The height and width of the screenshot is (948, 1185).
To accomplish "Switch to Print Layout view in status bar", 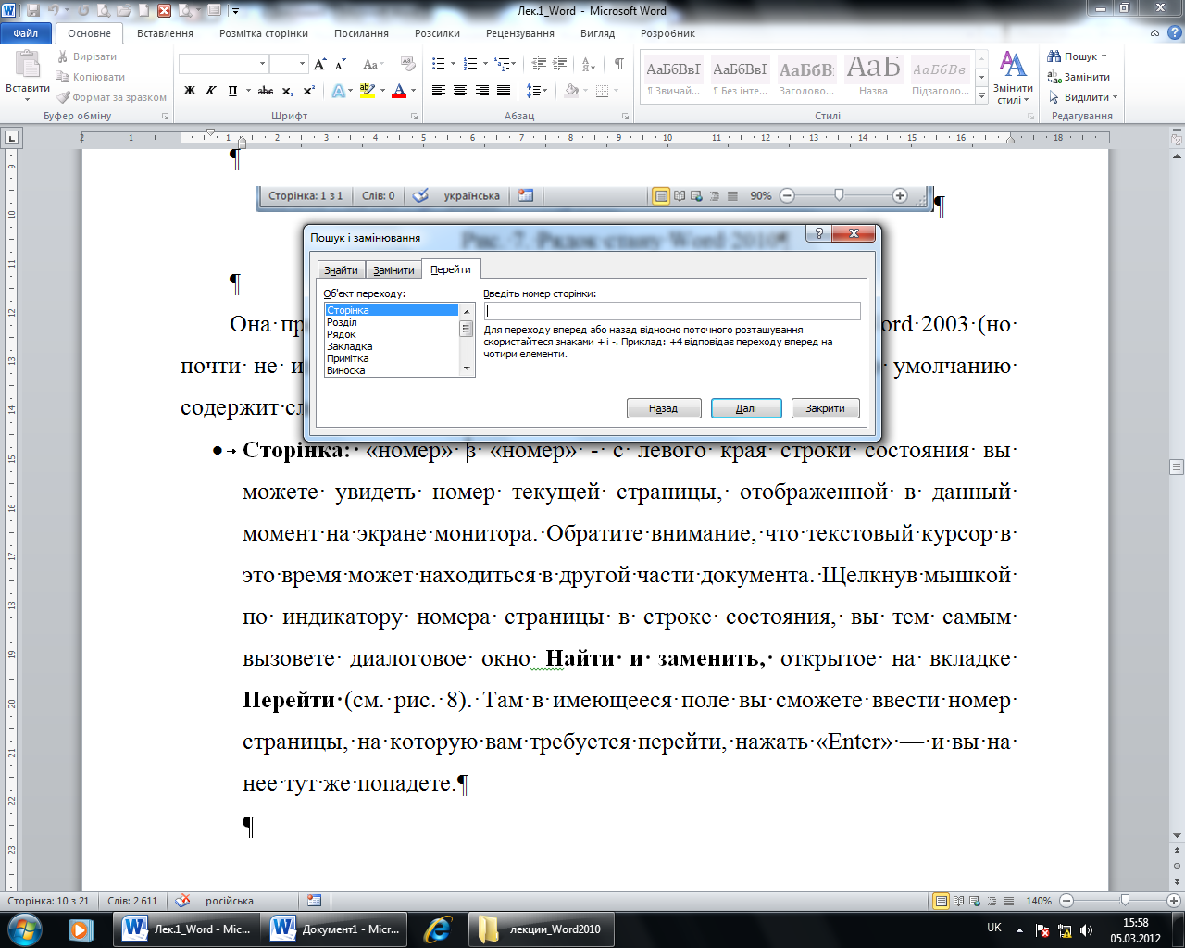I will coord(941,900).
